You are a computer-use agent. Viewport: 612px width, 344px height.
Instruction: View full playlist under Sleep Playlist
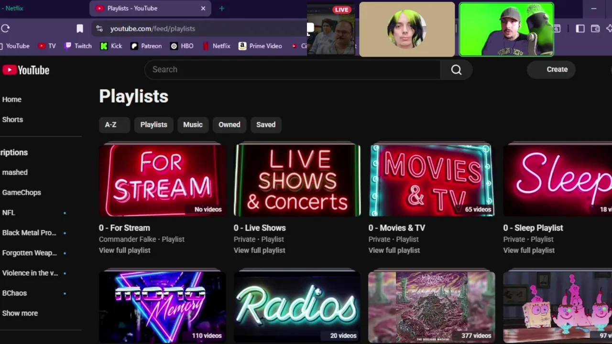pos(529,250)
